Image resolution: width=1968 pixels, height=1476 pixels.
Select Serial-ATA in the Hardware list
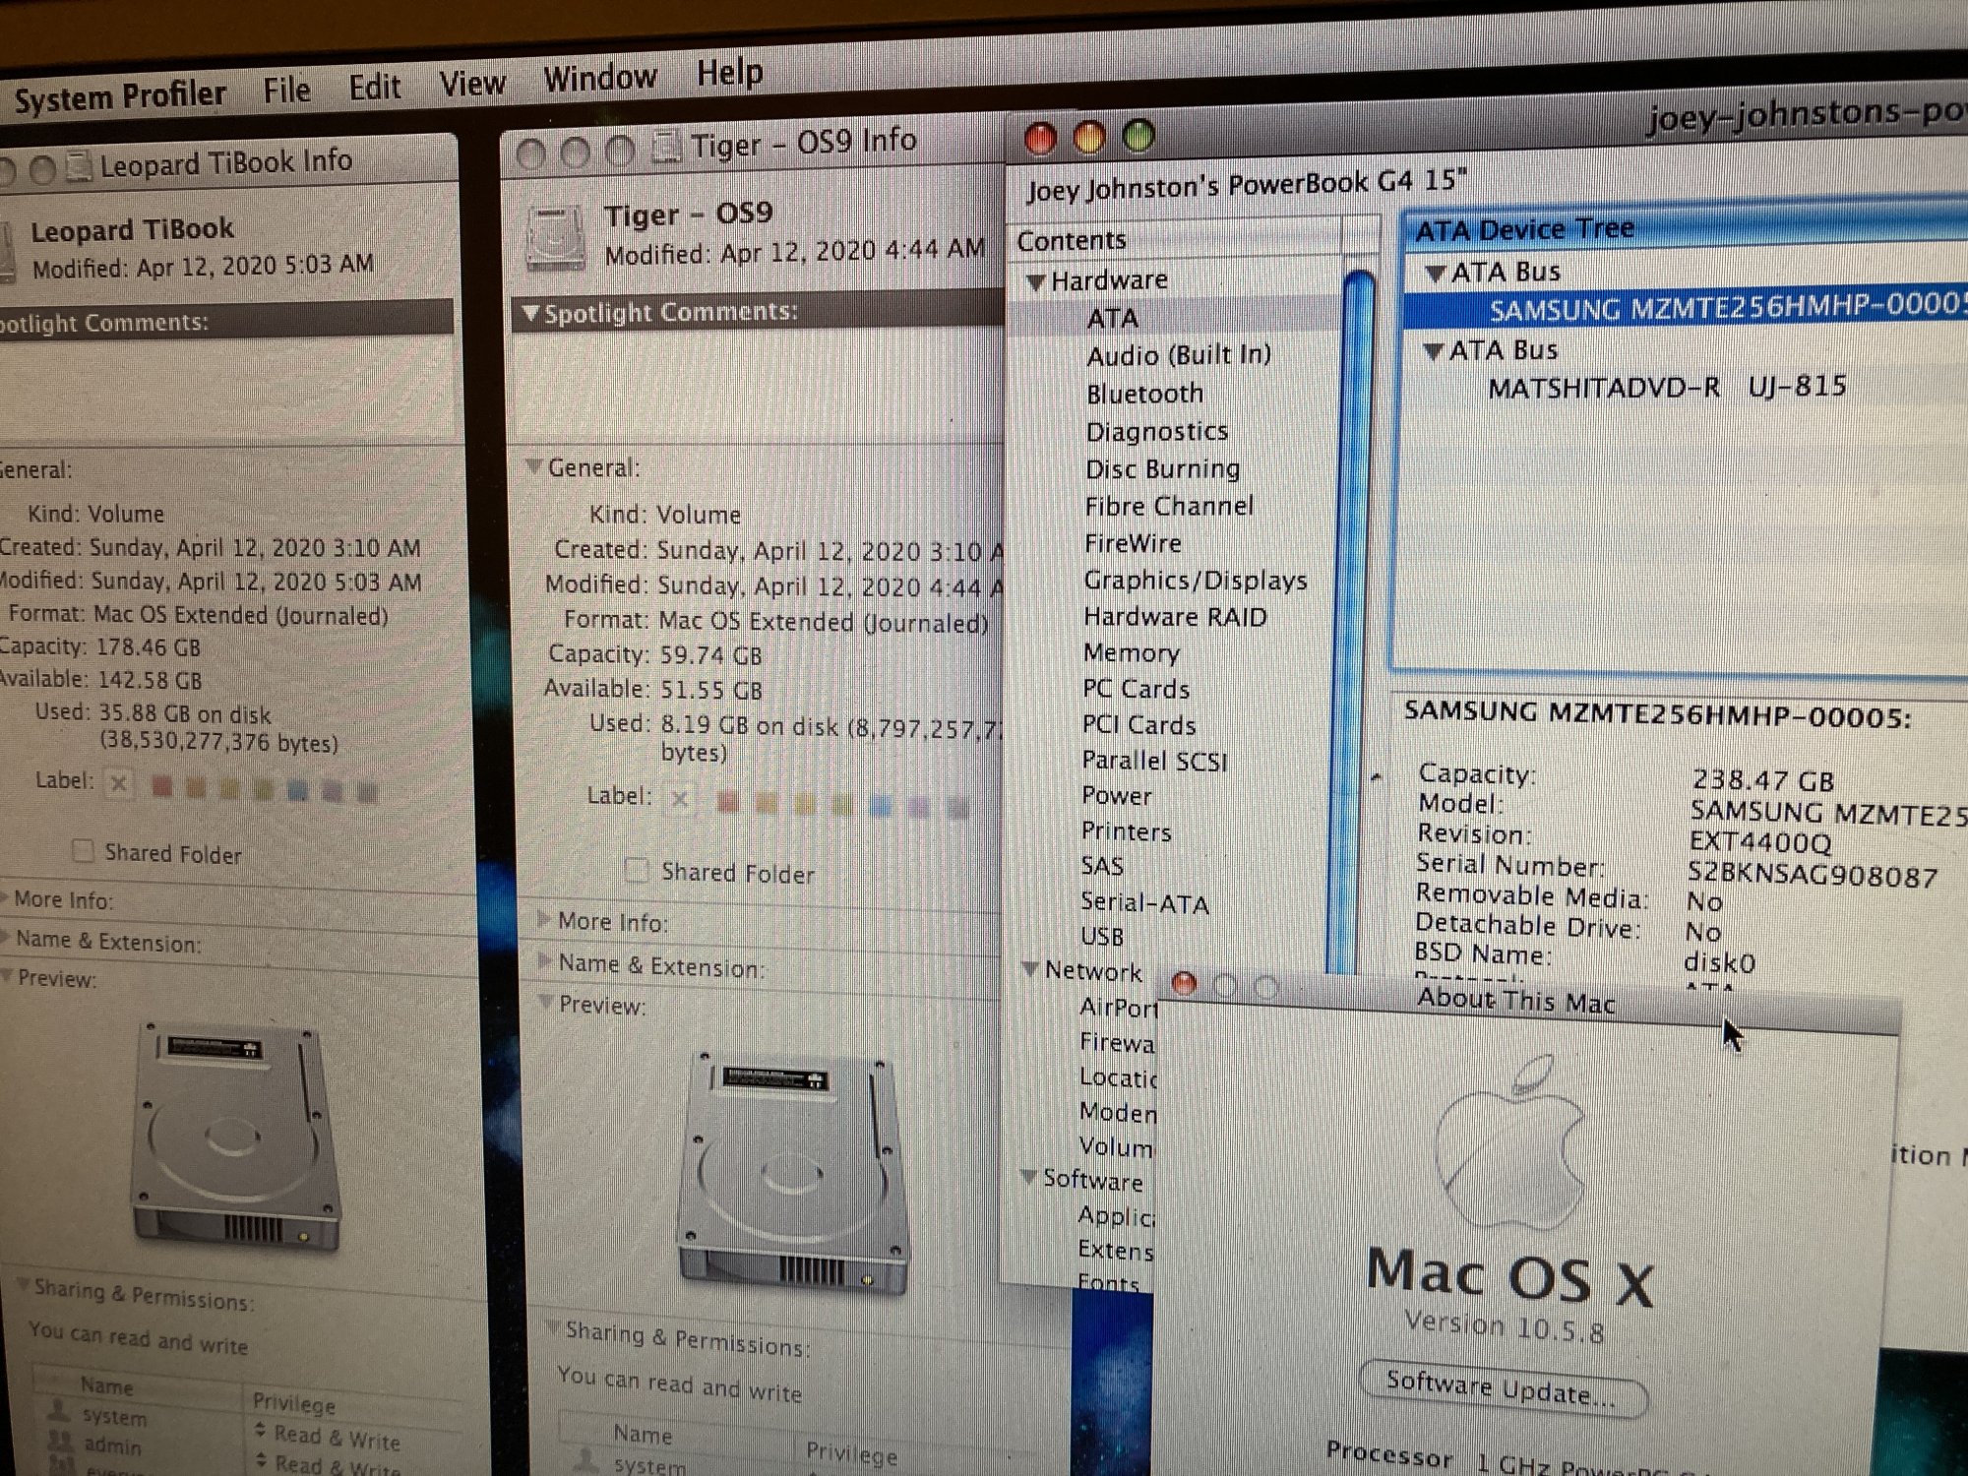click(1144, 902)
